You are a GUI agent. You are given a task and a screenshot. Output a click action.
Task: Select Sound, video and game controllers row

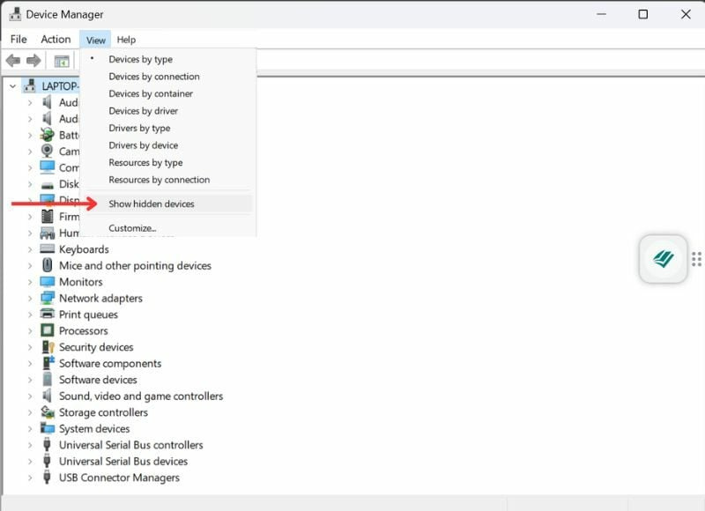pyautogui.click(x=141, y=396)
